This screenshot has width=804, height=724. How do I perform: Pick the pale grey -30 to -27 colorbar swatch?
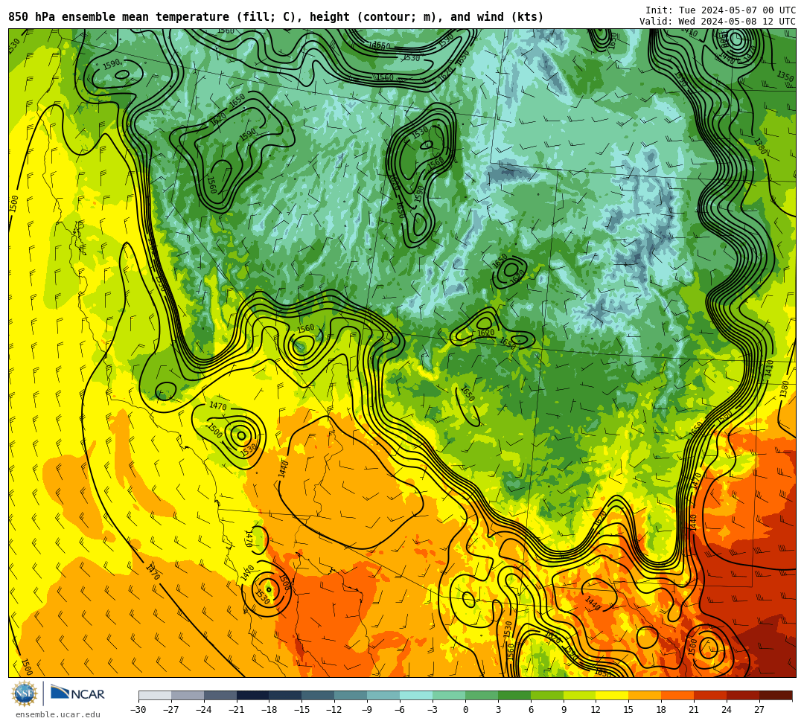coord(155,695)
